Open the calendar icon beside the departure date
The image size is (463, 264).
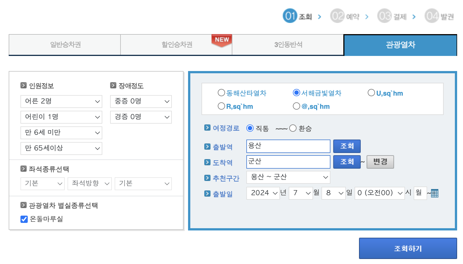[x=434, y=193]
